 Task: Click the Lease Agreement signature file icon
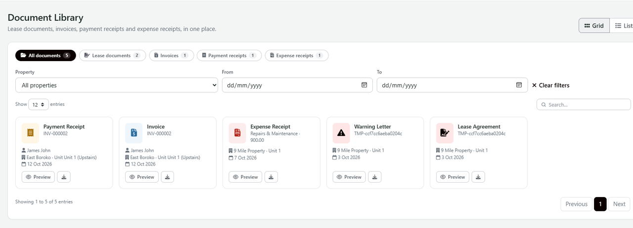tap(445, 133)
